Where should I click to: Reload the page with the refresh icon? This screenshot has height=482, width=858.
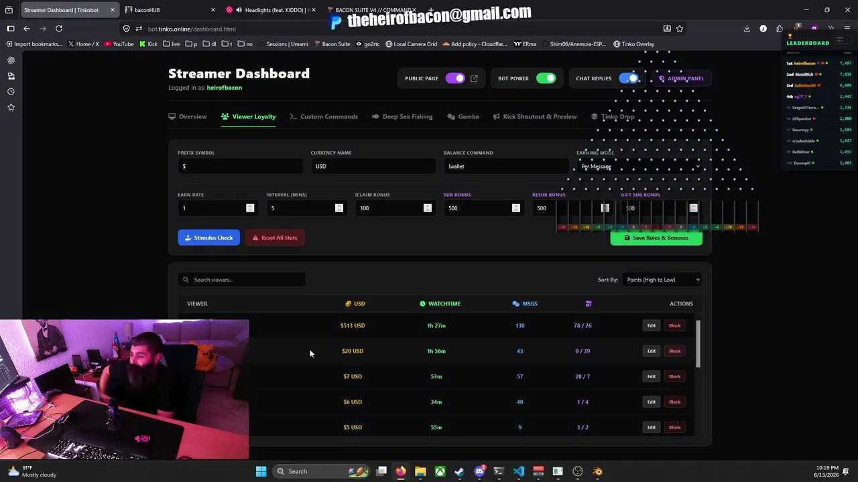[59, 29]
